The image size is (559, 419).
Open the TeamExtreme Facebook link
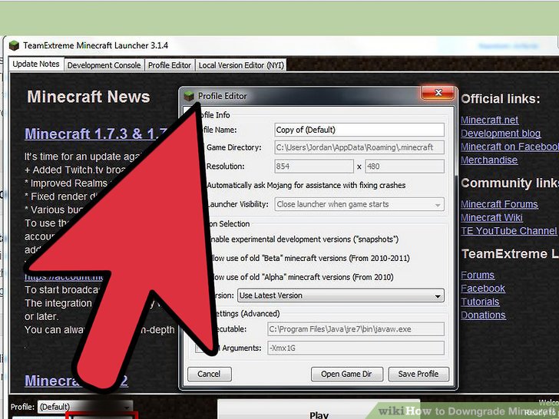coord(483,289)
